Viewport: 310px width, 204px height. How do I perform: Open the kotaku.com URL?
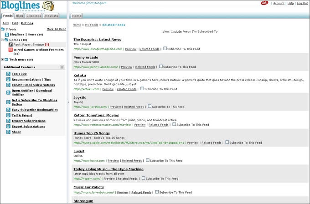click(87, 89)
